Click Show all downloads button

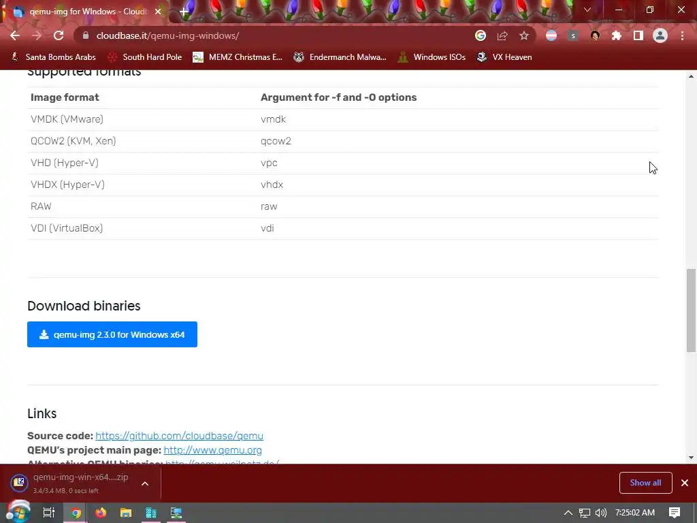pyautogui.click(x=645, y=483)
